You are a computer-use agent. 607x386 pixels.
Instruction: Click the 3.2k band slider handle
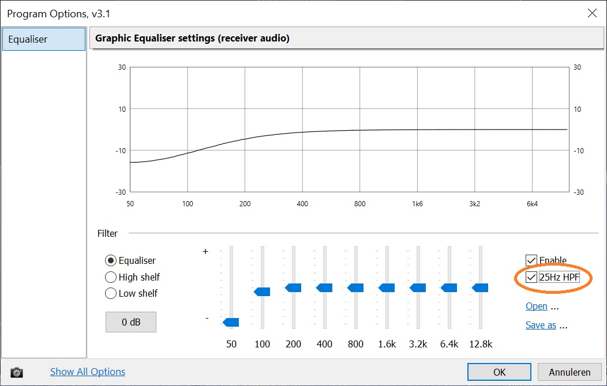click(418, 287)
